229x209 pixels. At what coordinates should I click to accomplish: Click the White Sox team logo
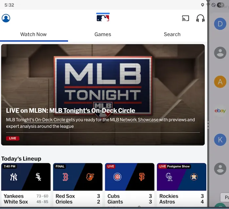coord(38,177)
